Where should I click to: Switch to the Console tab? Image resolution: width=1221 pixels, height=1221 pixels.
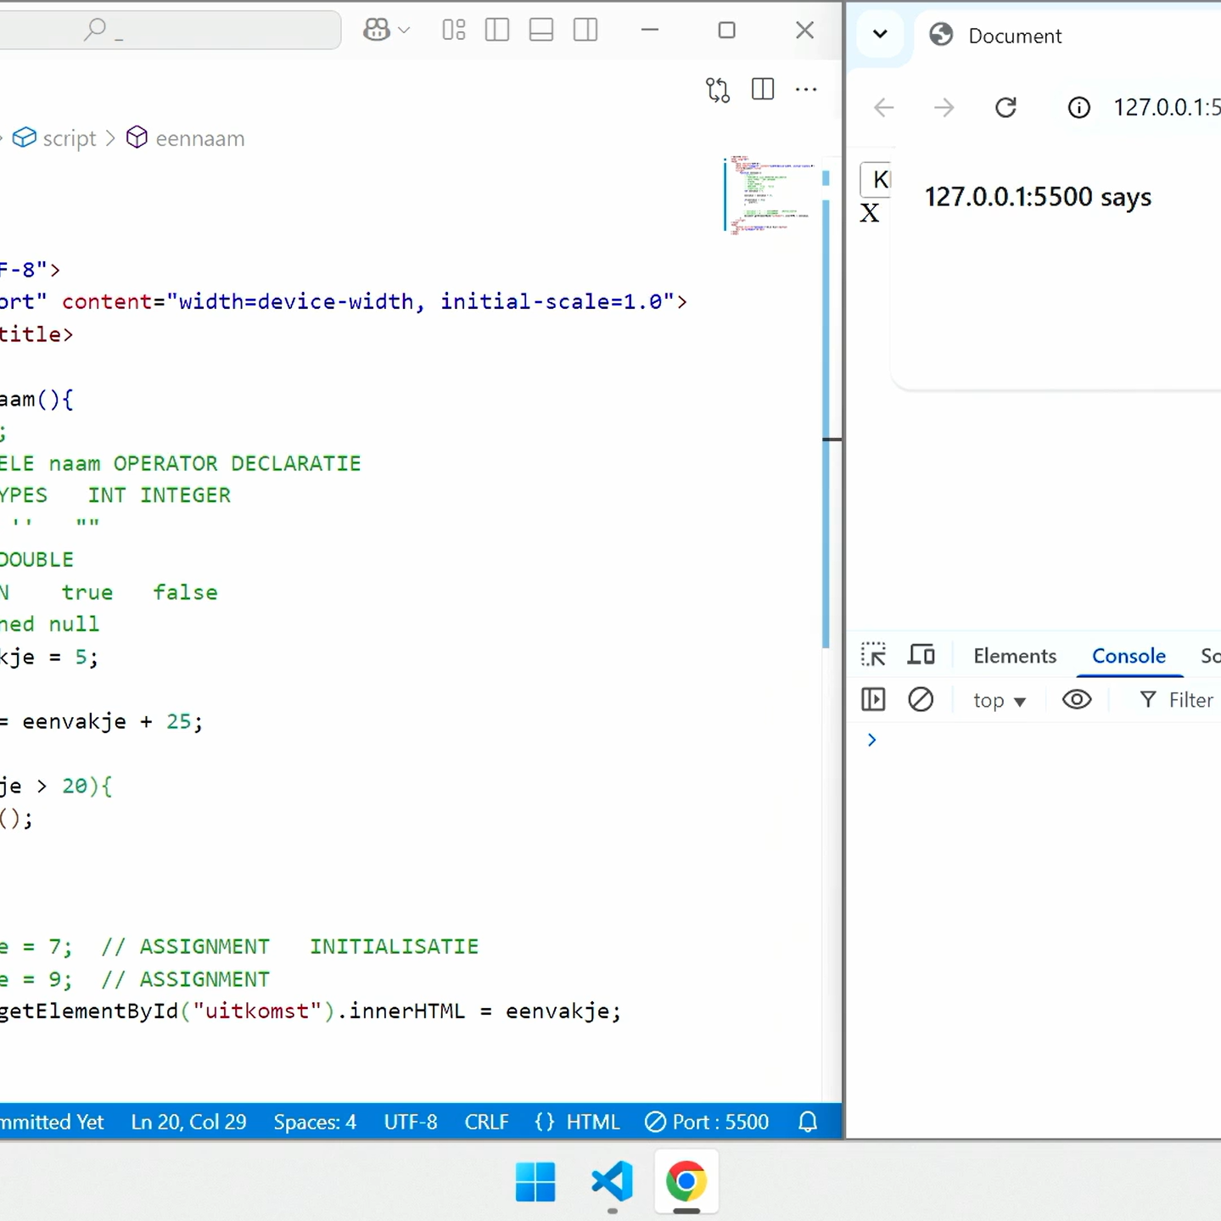click(x=1128, y=656)
